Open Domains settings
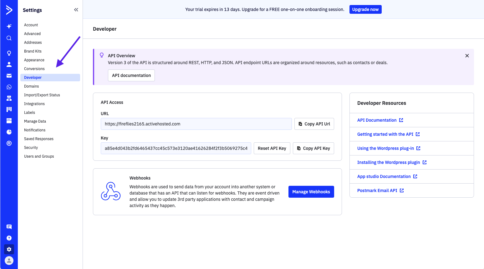The width and height of the screenshot is (484, 269). tap(32, 86)
